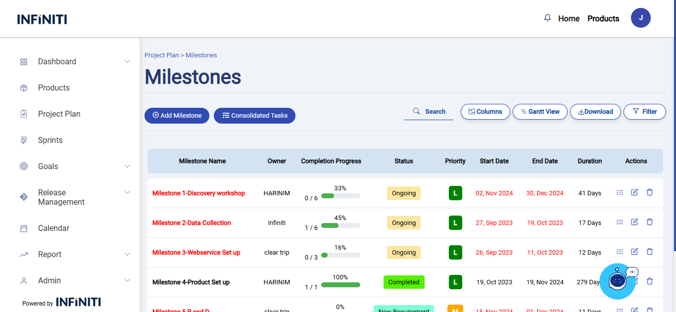This screenshot has height=312, width=676.
Task: Open task list for Milestone 1-Discovery workshop
Action: click(620, 192)
